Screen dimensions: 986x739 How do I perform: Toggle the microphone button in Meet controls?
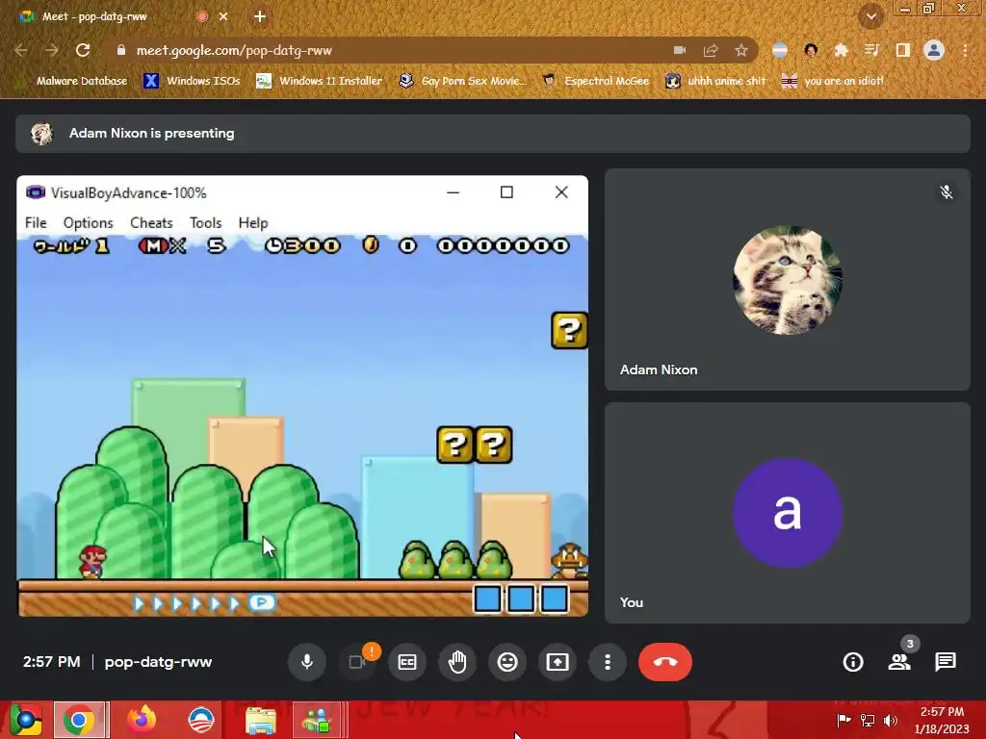(307, 662)
